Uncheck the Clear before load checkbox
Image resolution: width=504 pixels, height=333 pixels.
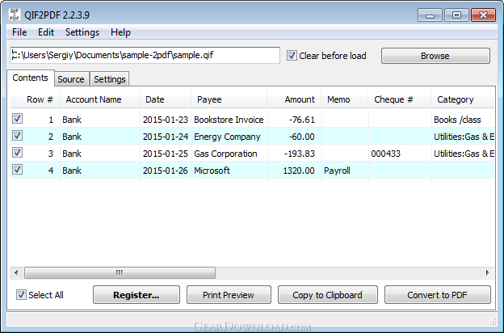(x=292, y=55)
